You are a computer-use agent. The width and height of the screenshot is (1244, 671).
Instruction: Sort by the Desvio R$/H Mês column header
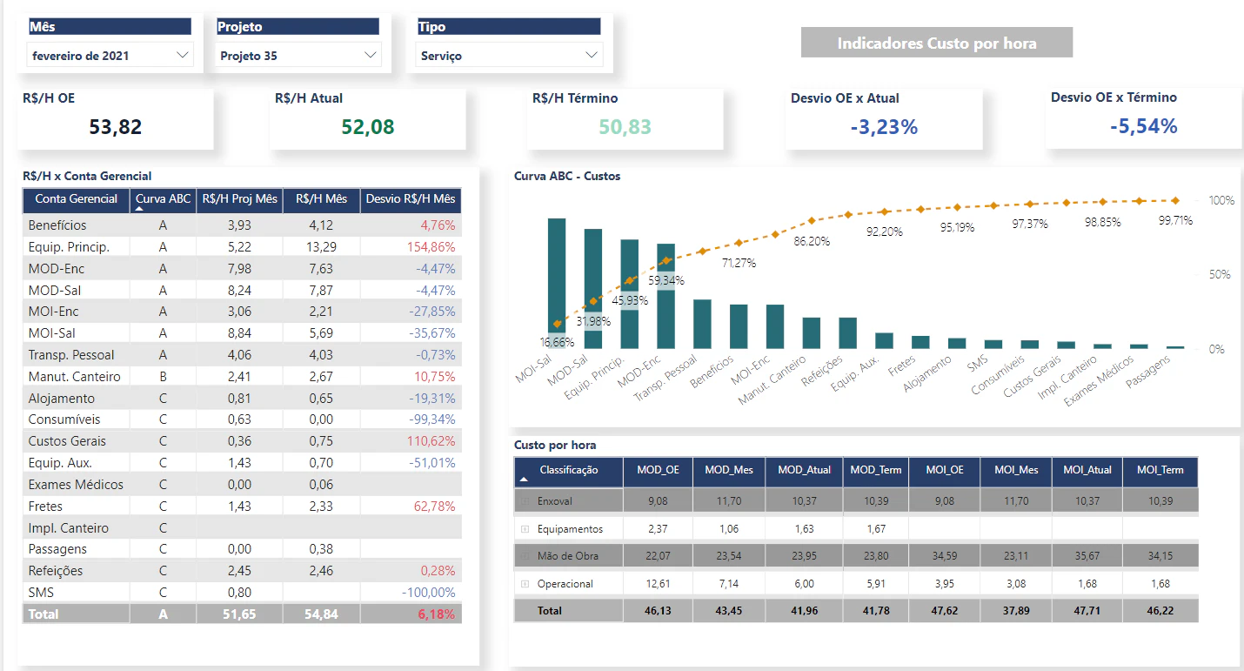(x=411, y=199)
